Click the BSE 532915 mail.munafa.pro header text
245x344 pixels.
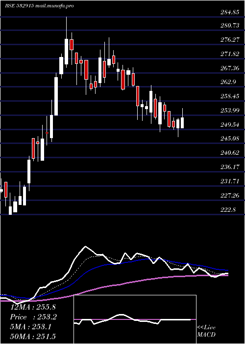click(x=39, y=6)
